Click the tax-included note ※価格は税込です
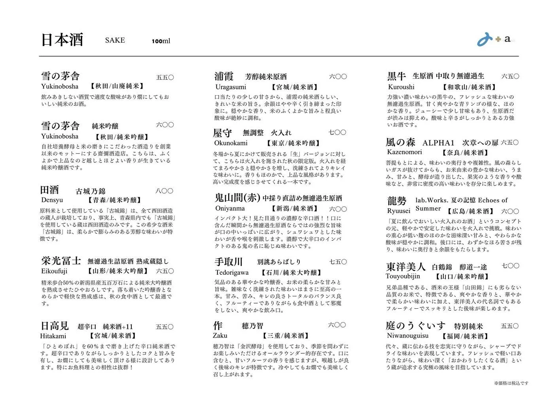Viewport: 560px width, 396px height. (511, 383)
